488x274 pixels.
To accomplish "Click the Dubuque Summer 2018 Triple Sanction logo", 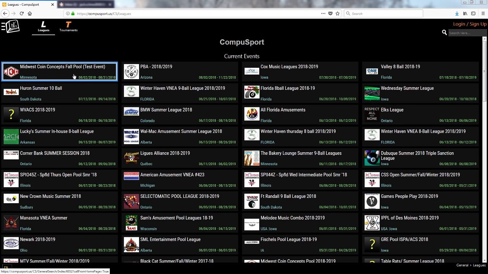I will tap(372, 158).
